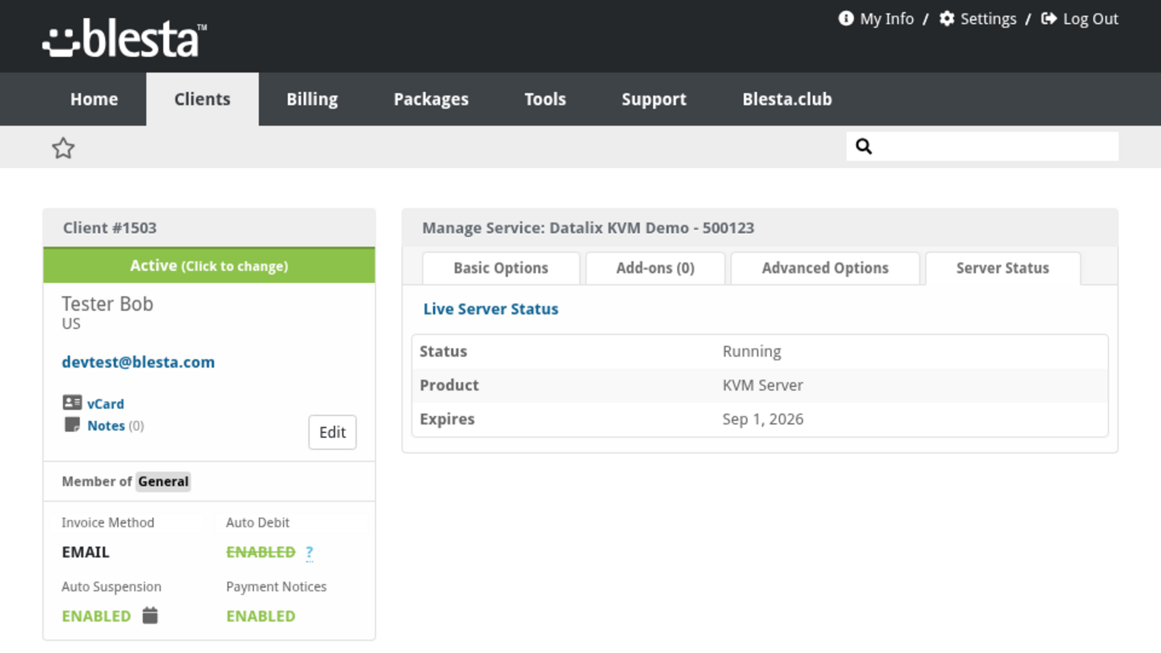The height and width of the screenshot is (653, 1161).
Task: Click the favorite star icon
Action: coord(63,148)
